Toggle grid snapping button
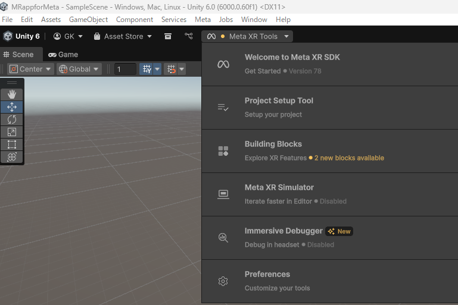 171,69
